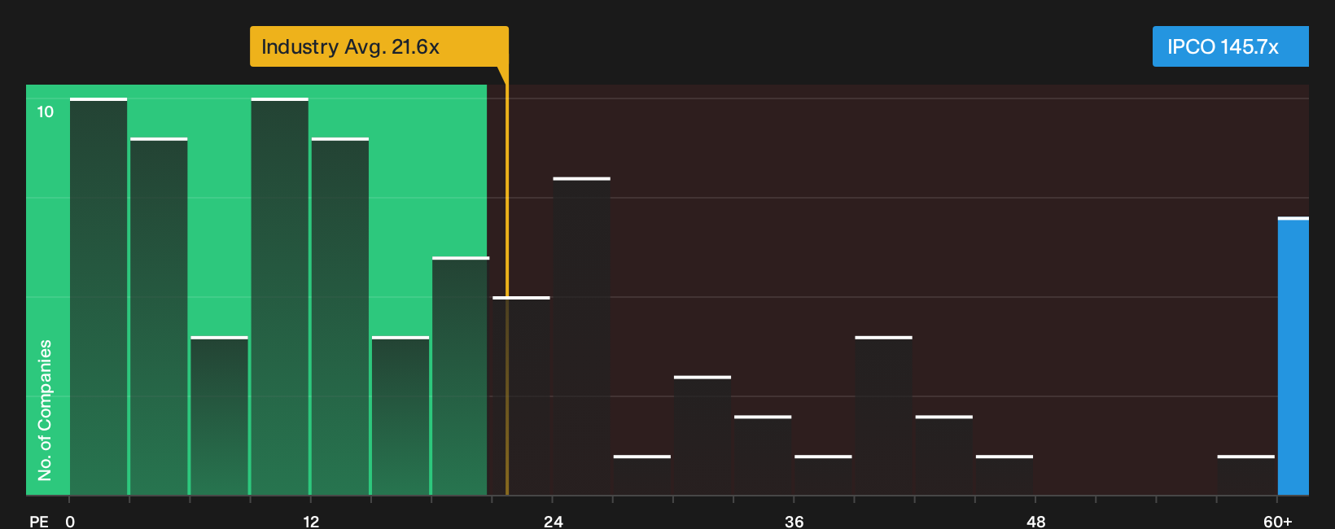1335x529 pixels.
Task: Click the PE axis label
Action: 39,522
